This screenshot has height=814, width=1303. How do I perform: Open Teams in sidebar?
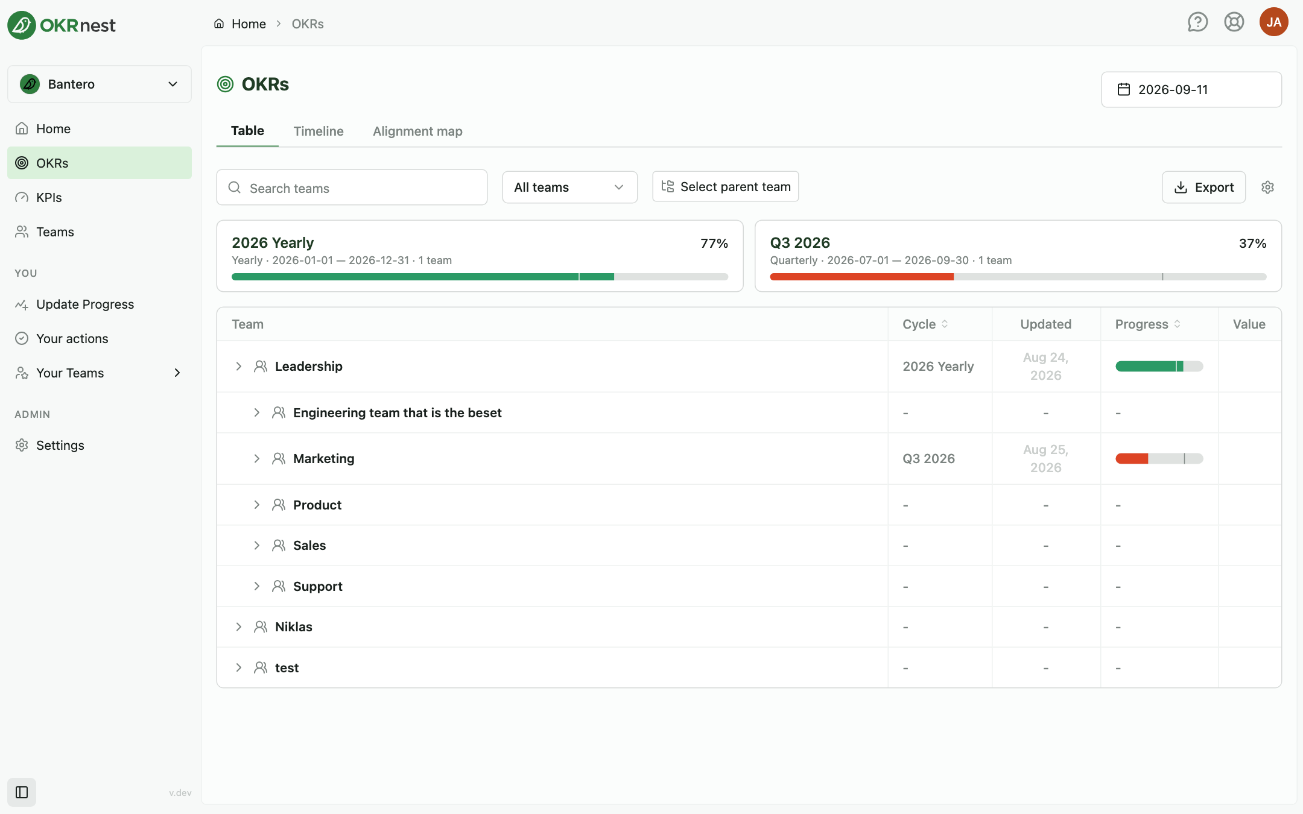100,232
